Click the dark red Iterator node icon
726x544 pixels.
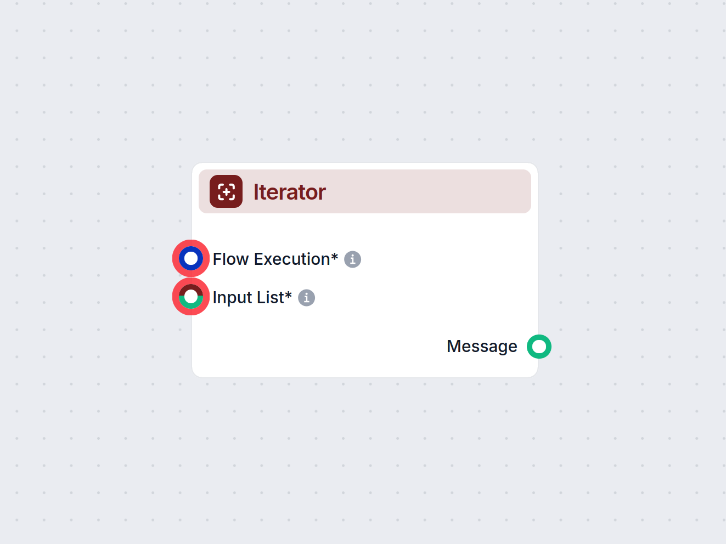click(x=226, y=191)
